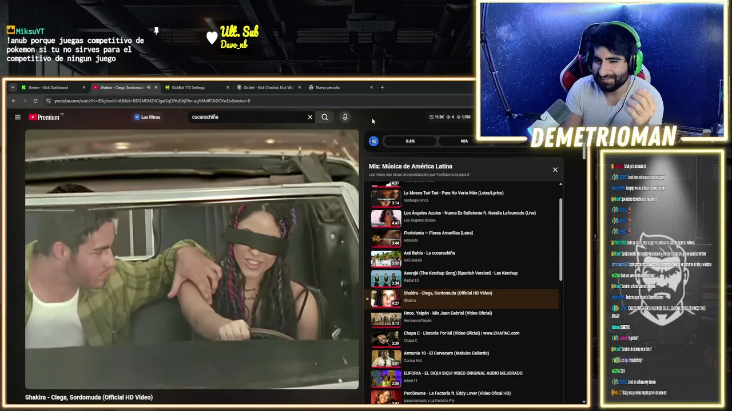Viewport: 732px width, 411px height.
Task: Play Aserejé (The Ketchup Song) Spanish Version
Action: 460,273
